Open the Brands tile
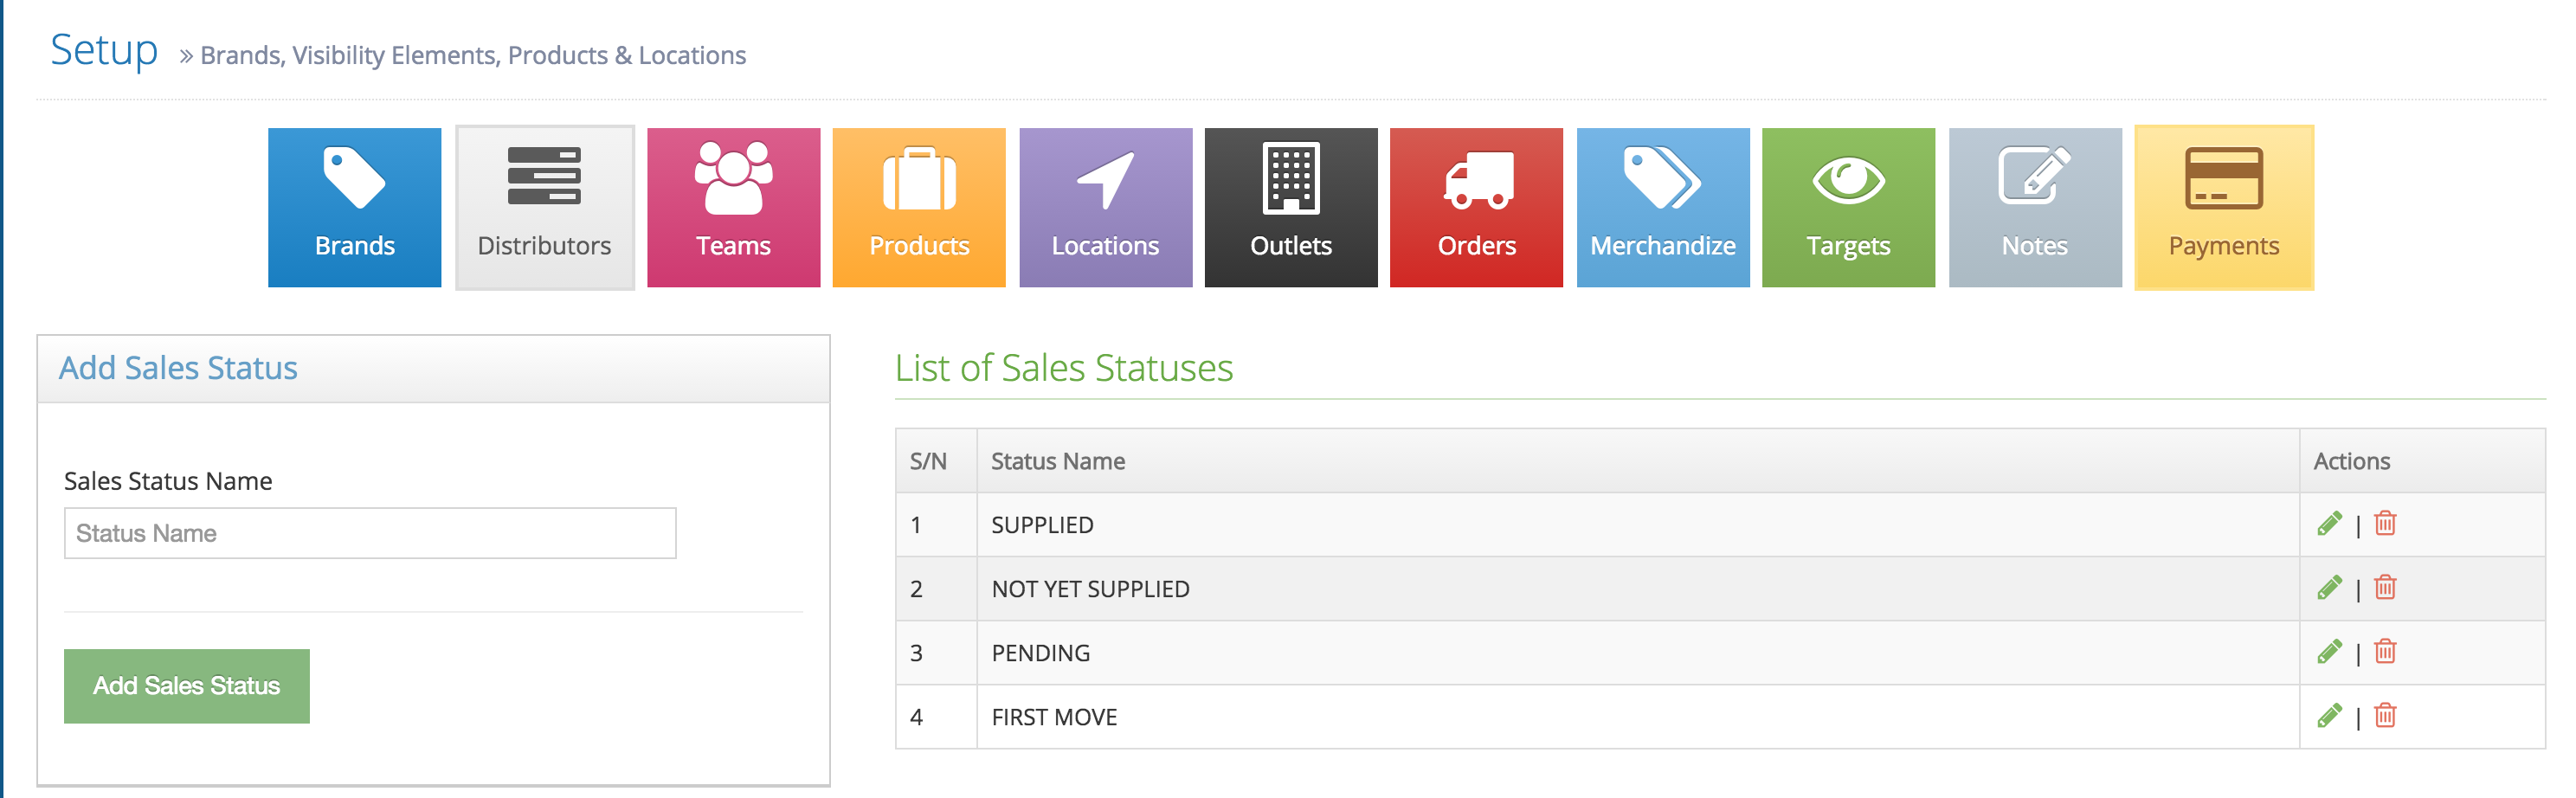The image size is (2576, 798). pos(354,207)
